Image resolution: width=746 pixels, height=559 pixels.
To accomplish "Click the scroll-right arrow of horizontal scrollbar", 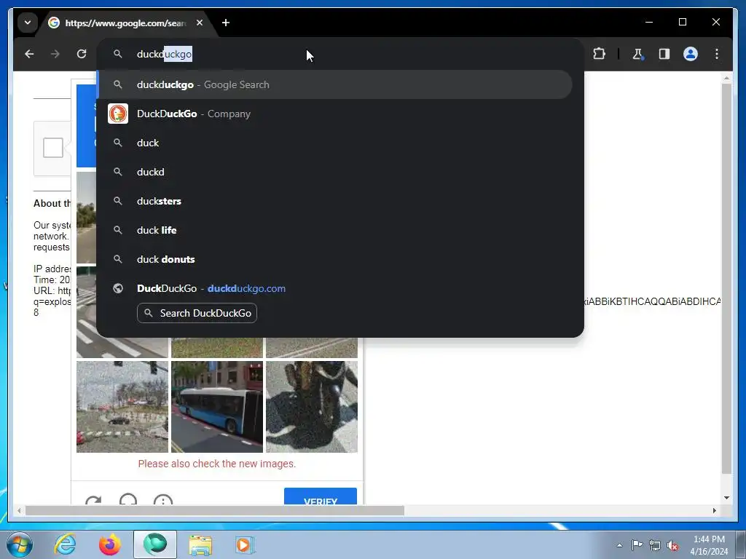I will pos(714,510).
